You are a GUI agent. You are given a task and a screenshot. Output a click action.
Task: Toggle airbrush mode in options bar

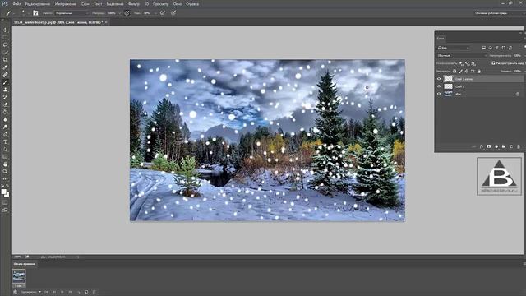tap(163, 13)
